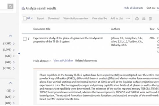Open the Tl-Sb-S system article title

68,40
